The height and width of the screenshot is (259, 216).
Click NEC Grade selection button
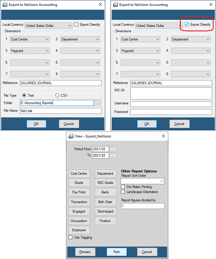[106, 183]
